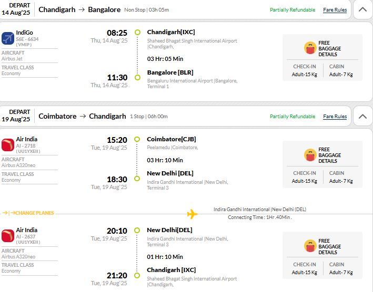The width and height of the screenshot is (373, 292).
Task: Click the Partially Refundable label on the Bangalore flight
Action: pyautogui.click(x=293, y=10)
